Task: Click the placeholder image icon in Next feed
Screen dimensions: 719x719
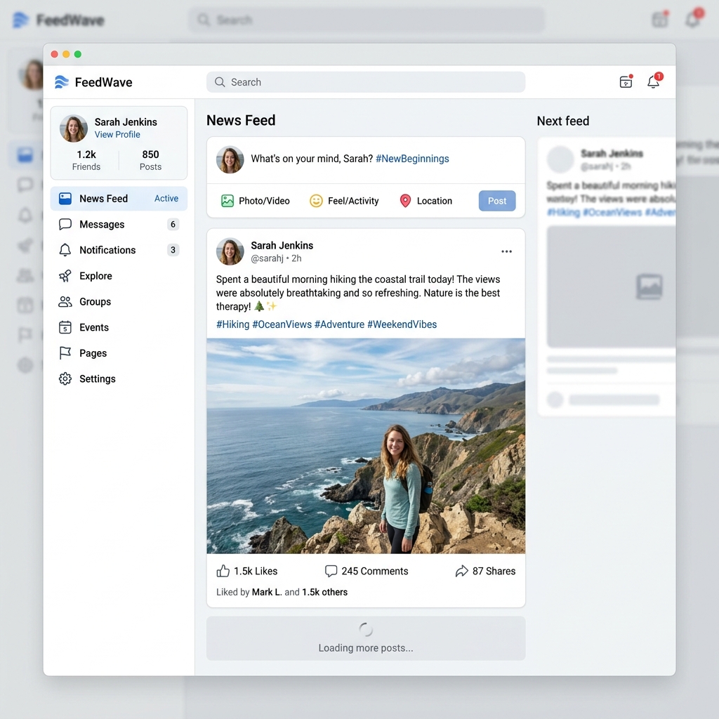Action: click(649, 286)
